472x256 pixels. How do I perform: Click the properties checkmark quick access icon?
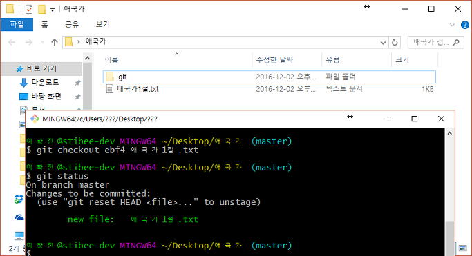[29, 9]
